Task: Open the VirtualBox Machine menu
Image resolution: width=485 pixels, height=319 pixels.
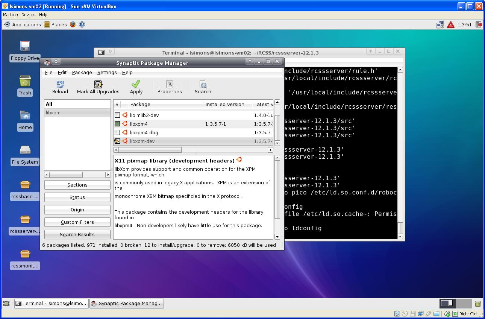Action: (x=10, y=15)
